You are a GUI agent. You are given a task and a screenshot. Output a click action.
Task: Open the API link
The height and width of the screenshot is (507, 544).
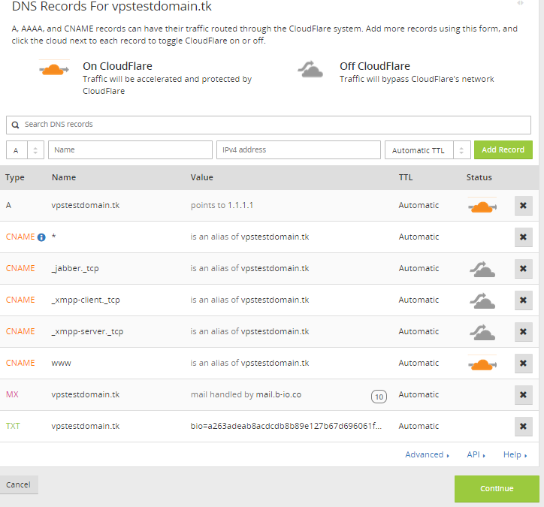click(x=476, y=454)
